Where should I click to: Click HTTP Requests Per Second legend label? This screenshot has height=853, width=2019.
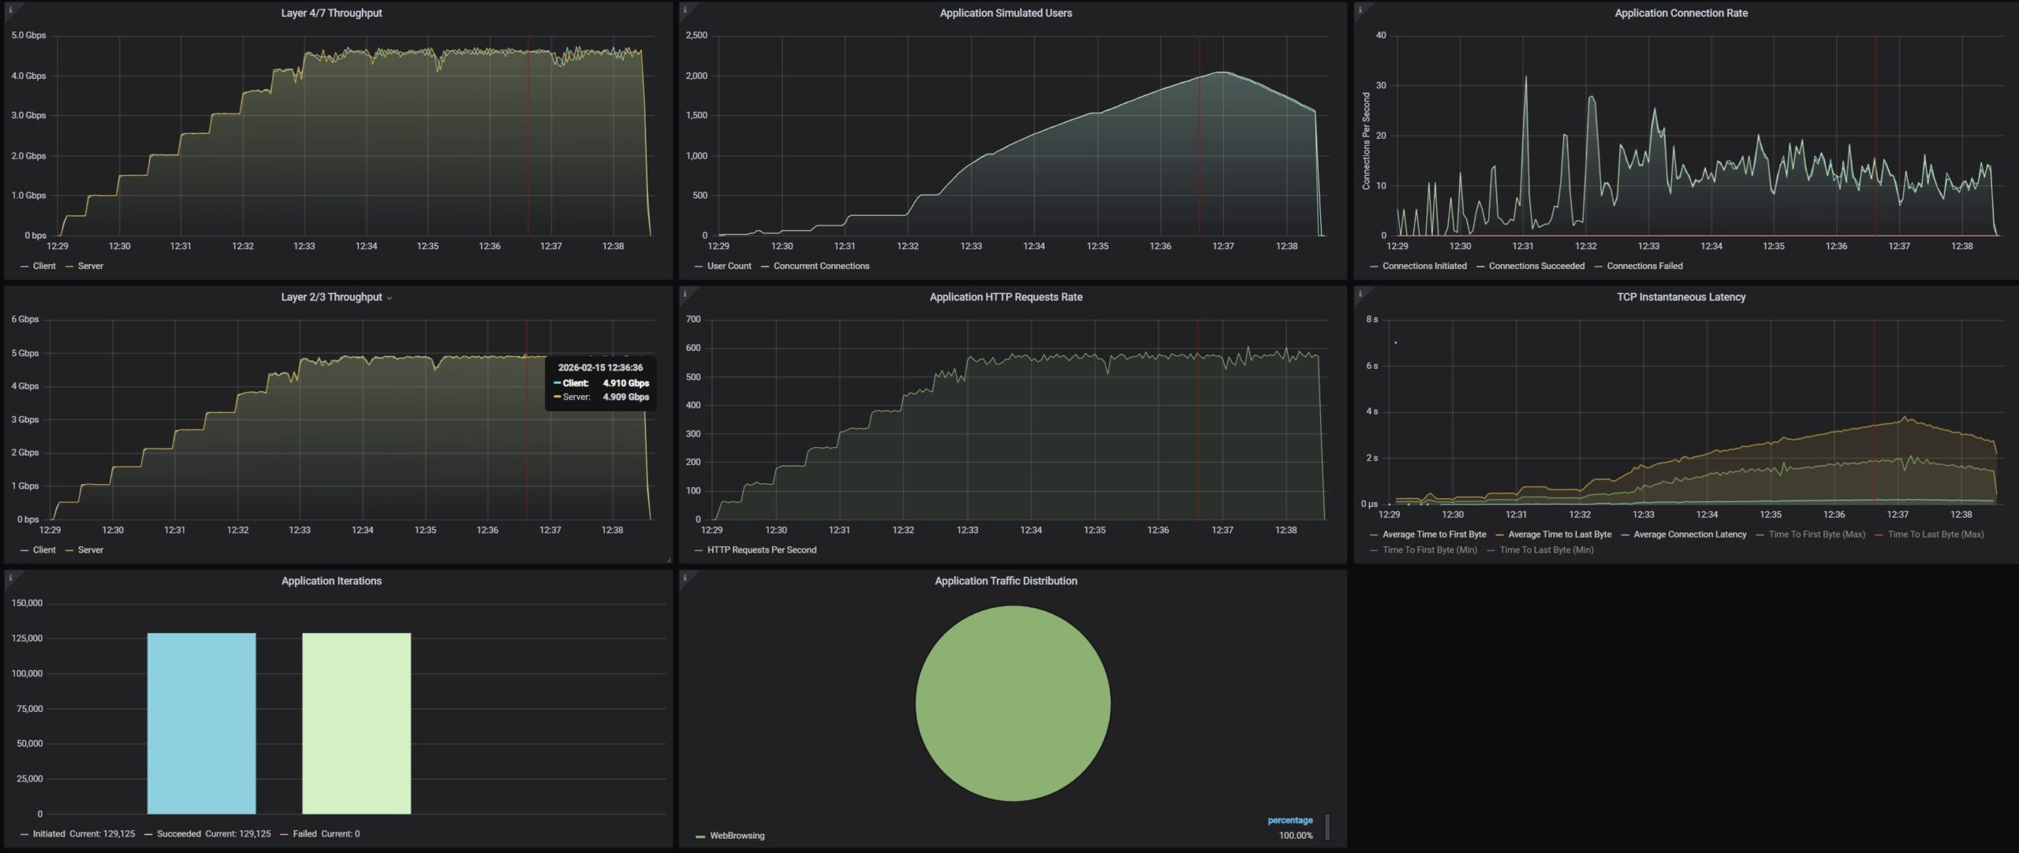(761, 550)
